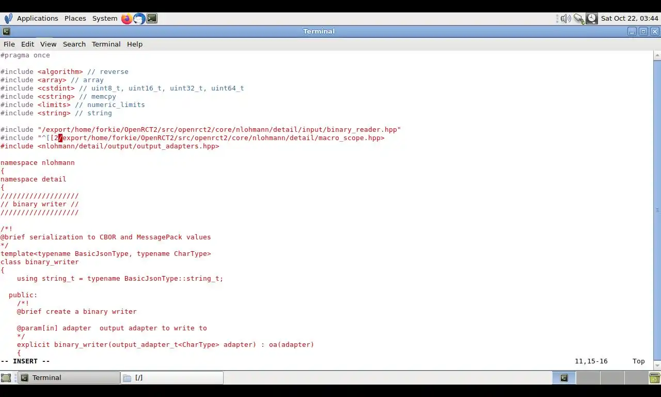Image resolution: width=661 pixels, height=397 pixels.
Task: Launch Thunderbird mail from the top panel
Action: pos(139,19)
